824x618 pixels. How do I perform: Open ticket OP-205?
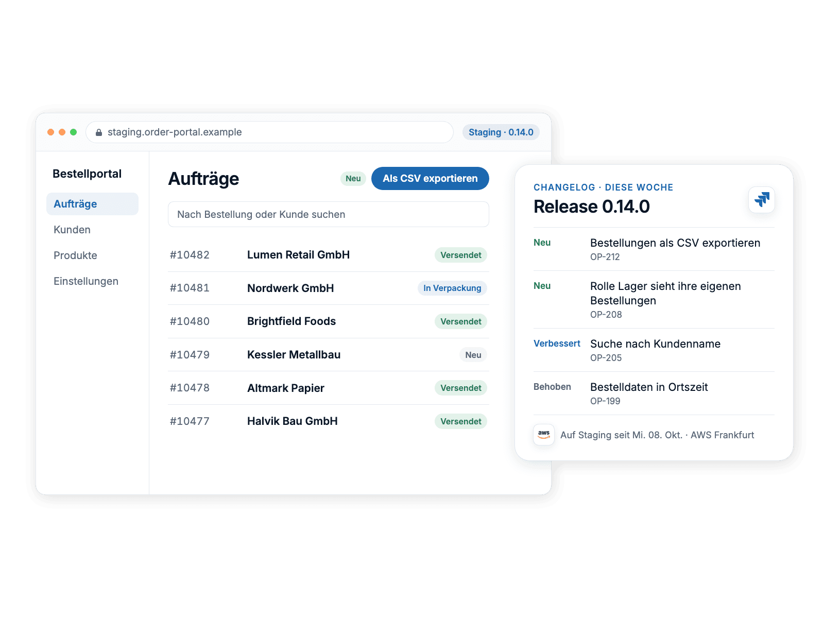click(x=606, y=358)
